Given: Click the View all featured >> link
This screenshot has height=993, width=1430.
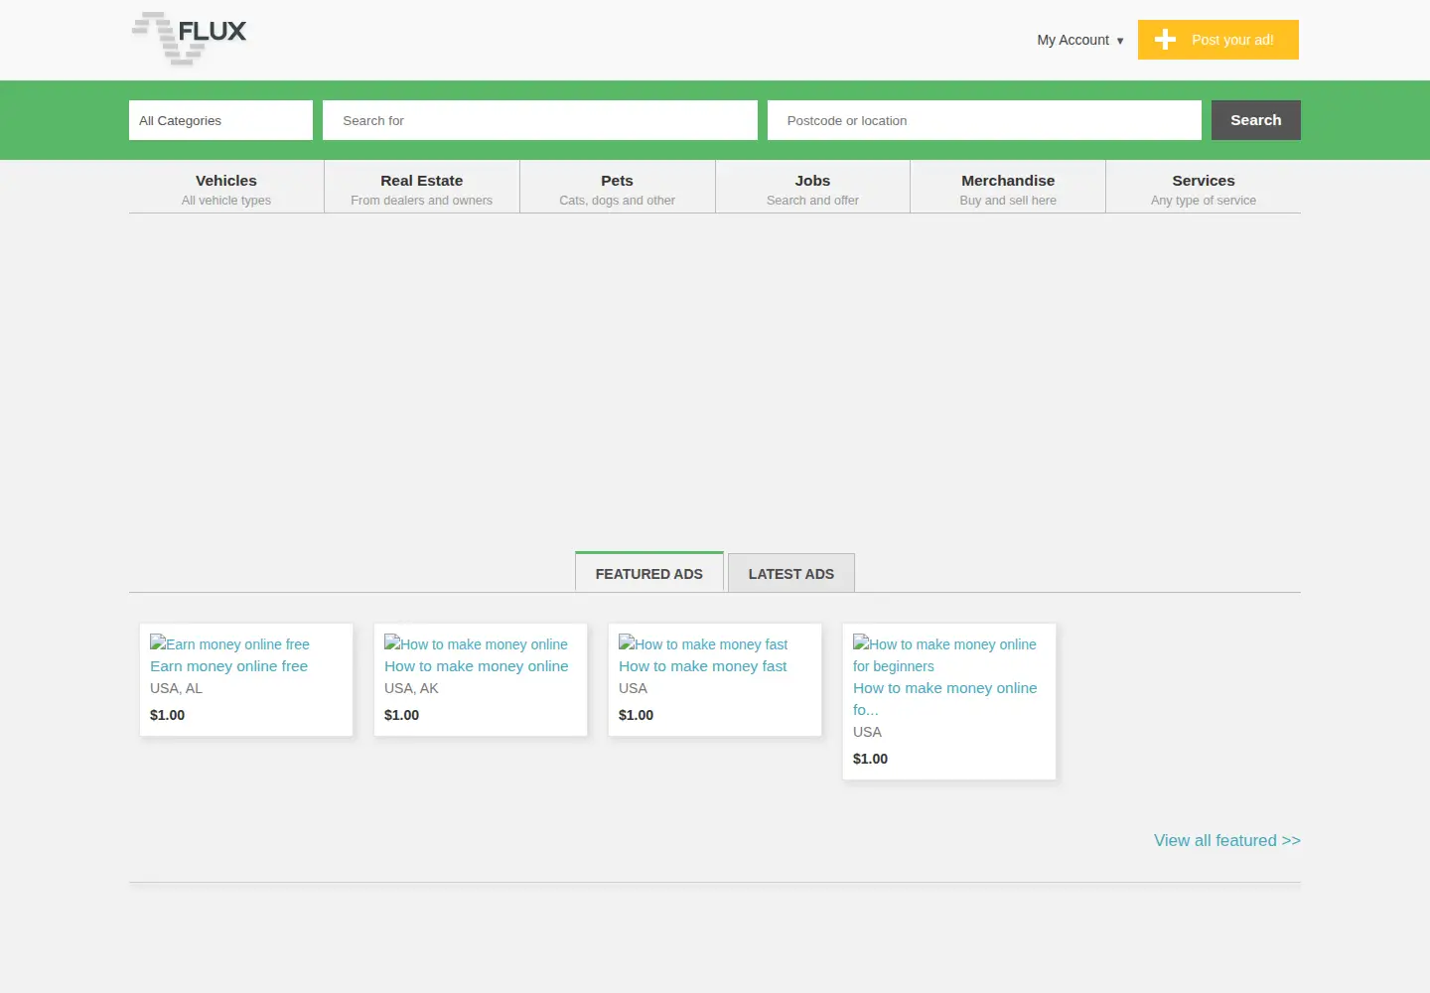Looking at the screenshot, I should click(x=1227, y=840).
